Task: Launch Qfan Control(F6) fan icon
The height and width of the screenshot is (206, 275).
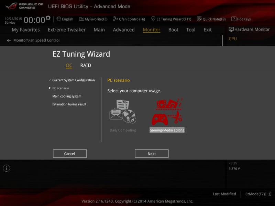Action: pos(115,19)
